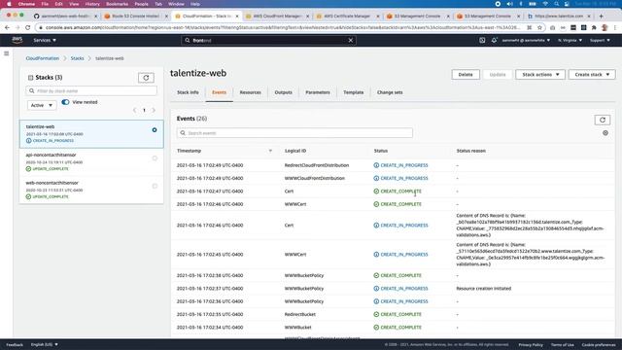
Task: Open the Create stack dropdown
Action: [592, 75]
